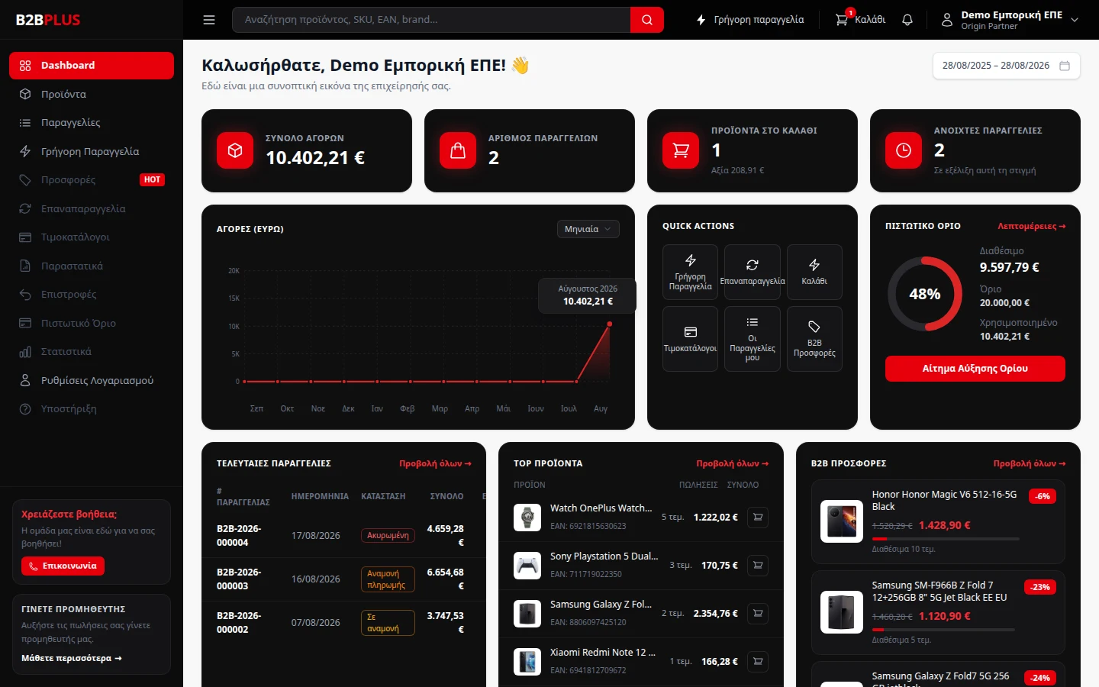1099x687 pixels.
Task: Open the notifications bell icon
Action: [907, 20]
